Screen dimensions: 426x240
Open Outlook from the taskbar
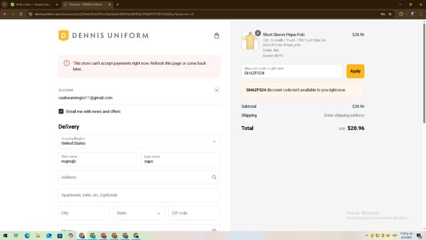pyautogui.click(x=49, y=235)
